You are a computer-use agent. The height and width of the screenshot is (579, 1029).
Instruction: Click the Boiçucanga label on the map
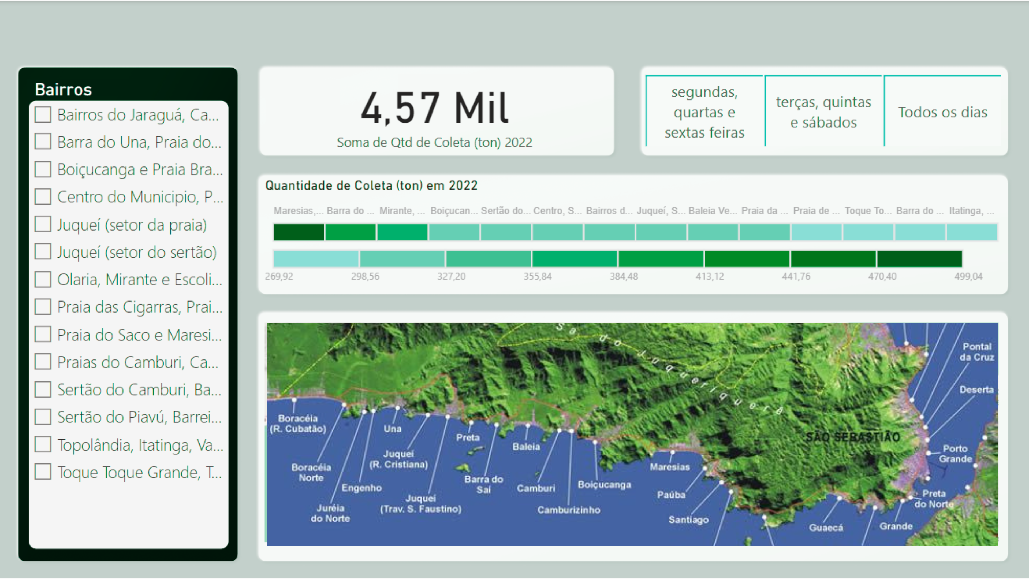pos(604,485)
